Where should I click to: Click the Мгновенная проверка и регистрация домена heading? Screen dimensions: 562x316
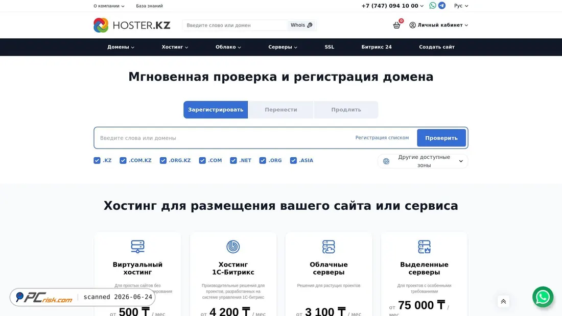point(281,77)
